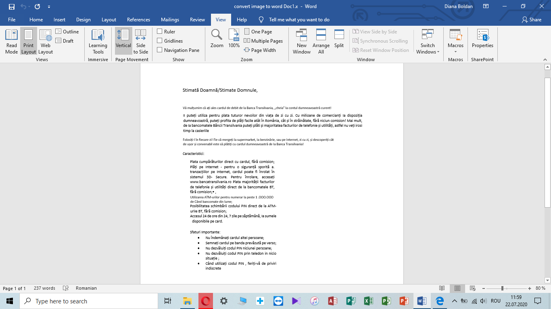Switch to Draft view

pyautogui.click(x=65, y=41)
